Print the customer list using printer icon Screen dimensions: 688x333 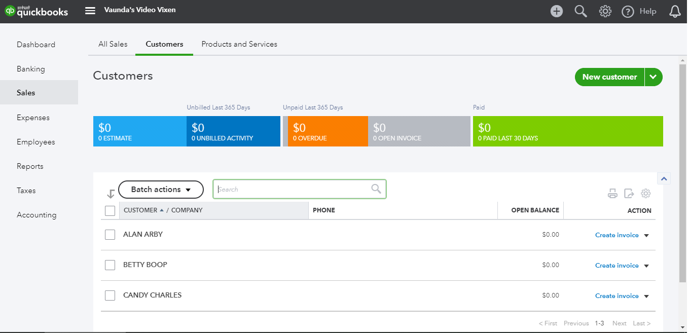[613, 193]
